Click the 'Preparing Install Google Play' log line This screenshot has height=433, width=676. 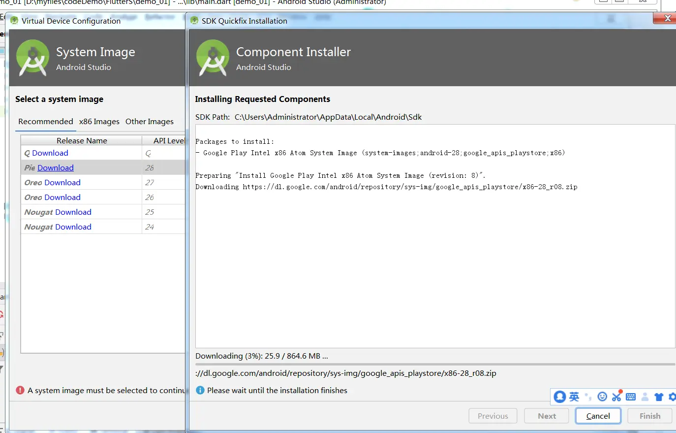(340, 175)
